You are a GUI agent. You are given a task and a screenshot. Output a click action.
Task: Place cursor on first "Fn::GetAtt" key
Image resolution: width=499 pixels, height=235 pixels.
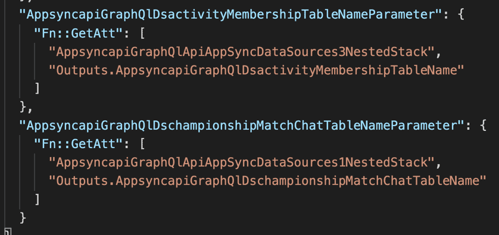click(x=79, y=33)
